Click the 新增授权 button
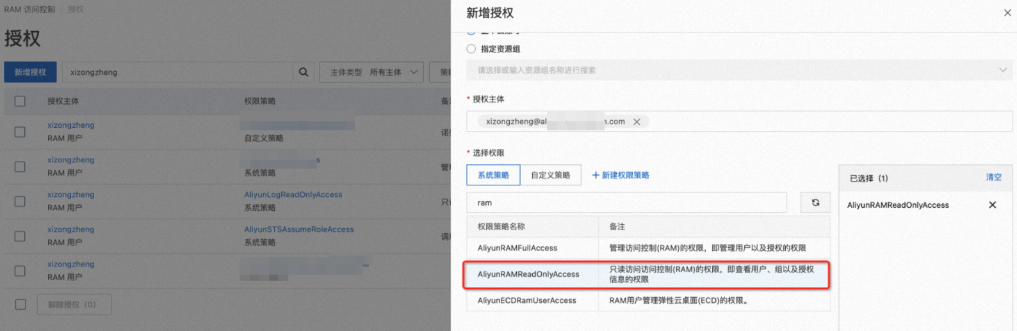Screen dimensions: 1017x331 pyautogui.click(x=30, y=72)
